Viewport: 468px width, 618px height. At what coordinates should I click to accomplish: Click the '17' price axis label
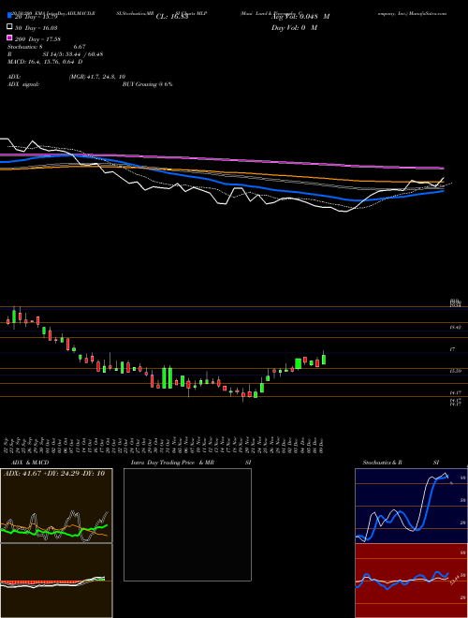452,349
